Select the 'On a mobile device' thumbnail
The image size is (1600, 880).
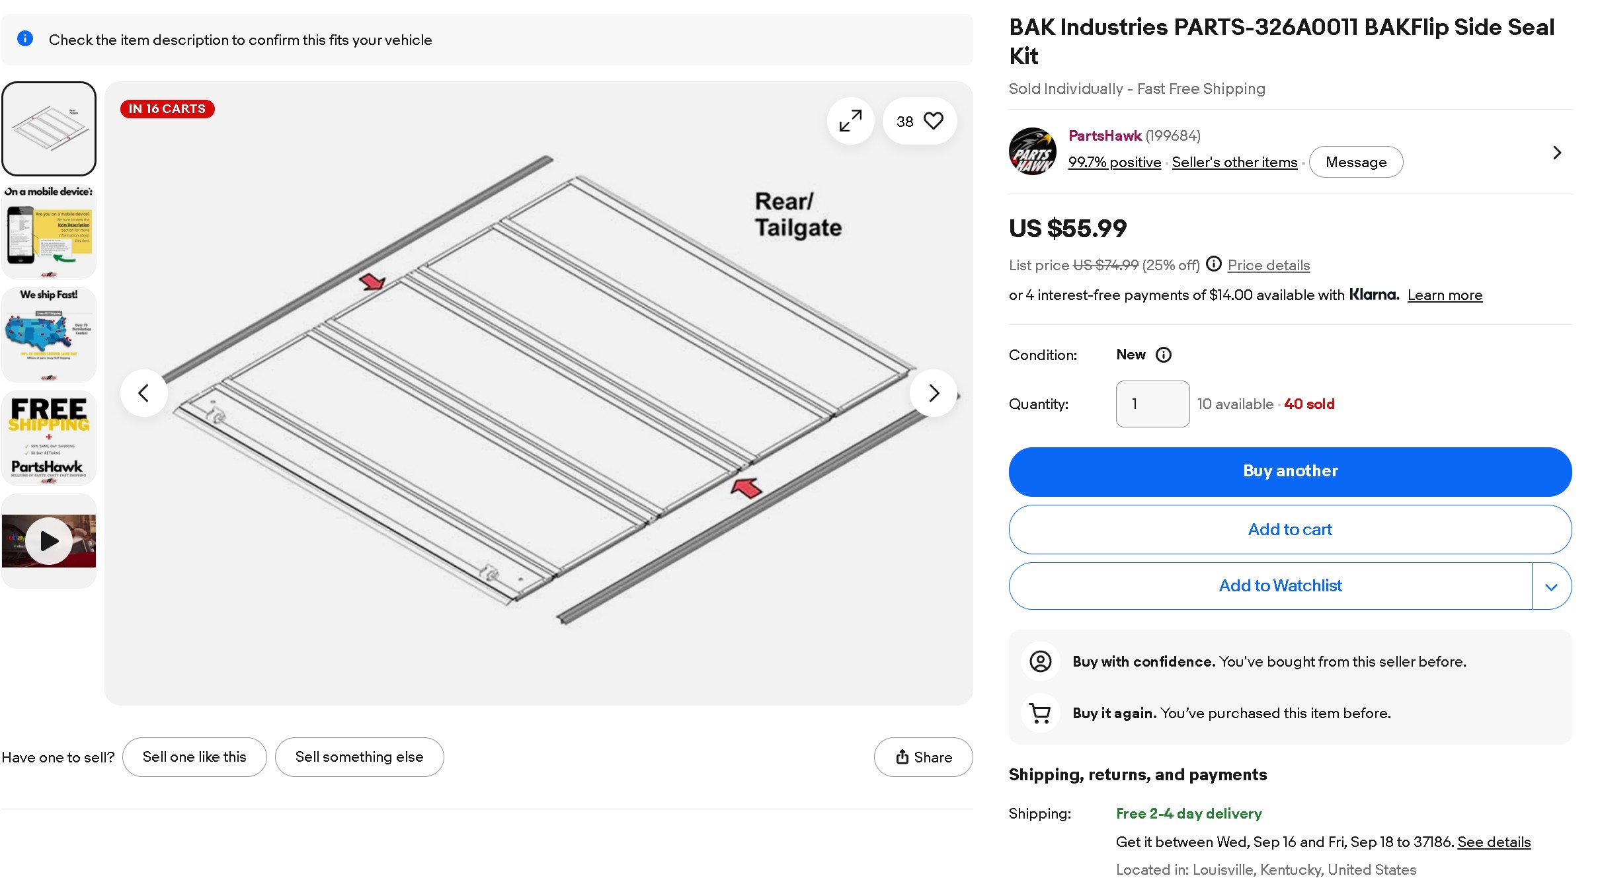click(x=49, y=232)
